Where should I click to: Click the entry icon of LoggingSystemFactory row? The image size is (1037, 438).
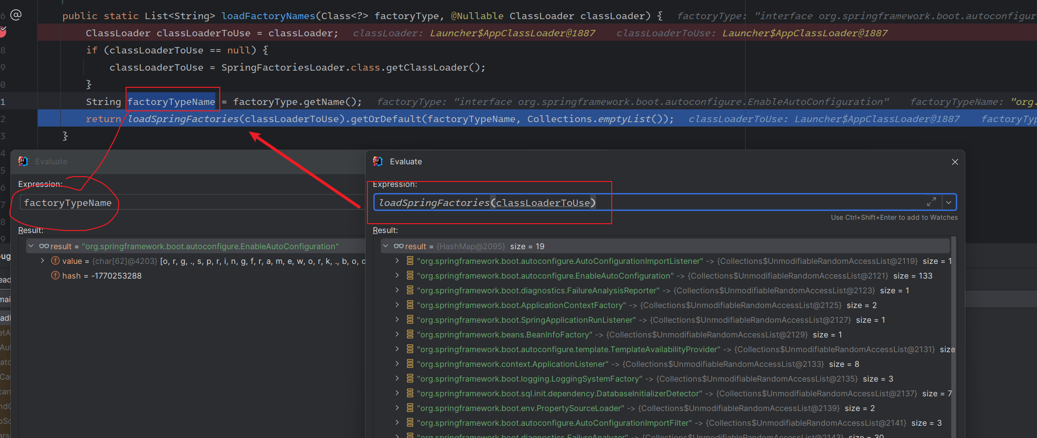click(x=410, y=379)
